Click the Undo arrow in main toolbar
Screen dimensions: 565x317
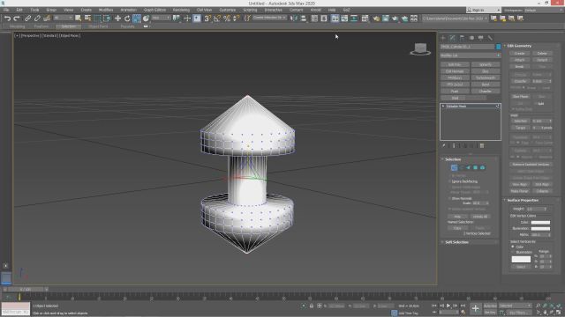click(7, 18)
